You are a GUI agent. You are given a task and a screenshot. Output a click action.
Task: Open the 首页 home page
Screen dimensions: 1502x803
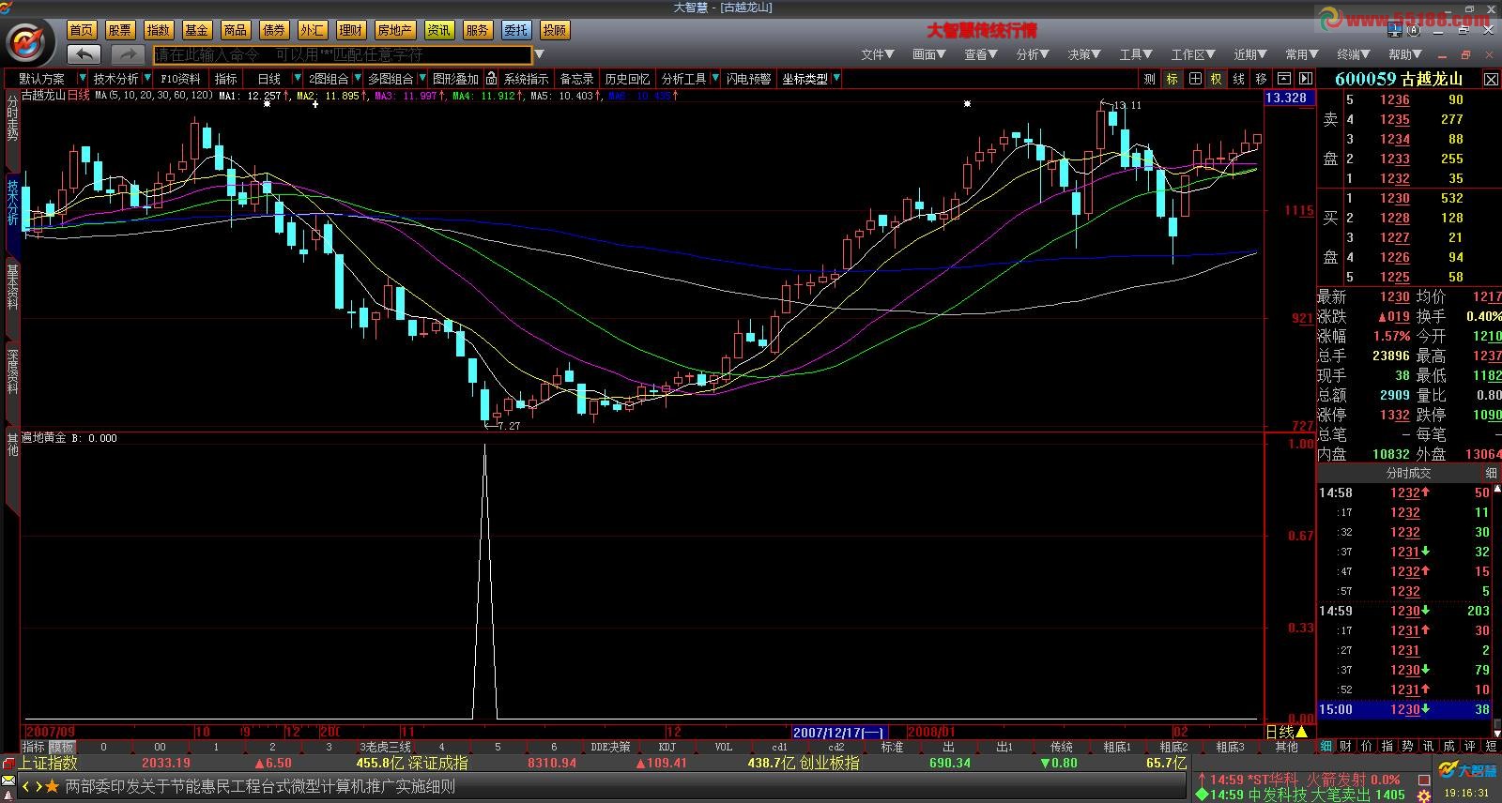point(82,30)
